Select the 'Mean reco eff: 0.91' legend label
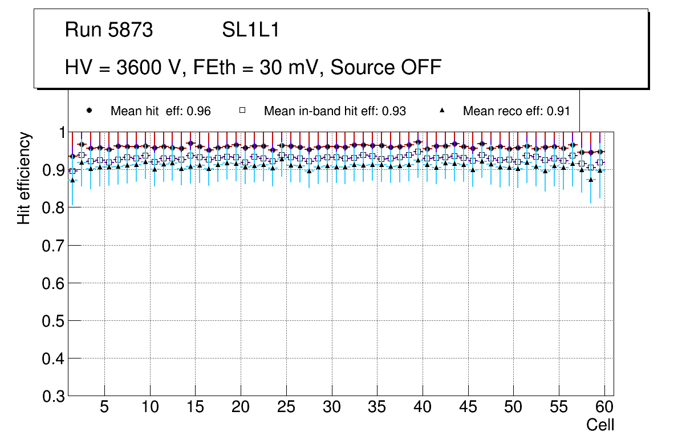This screenshot has width=682, height=440. (x=516, y=111)
